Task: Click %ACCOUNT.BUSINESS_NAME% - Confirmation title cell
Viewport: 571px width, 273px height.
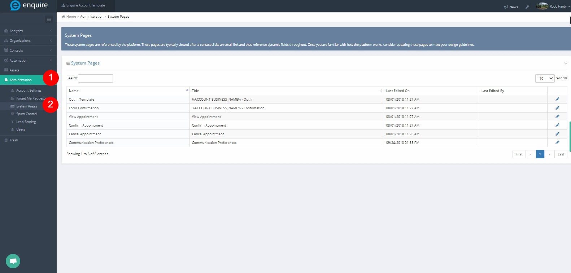Action: point(287,108)
